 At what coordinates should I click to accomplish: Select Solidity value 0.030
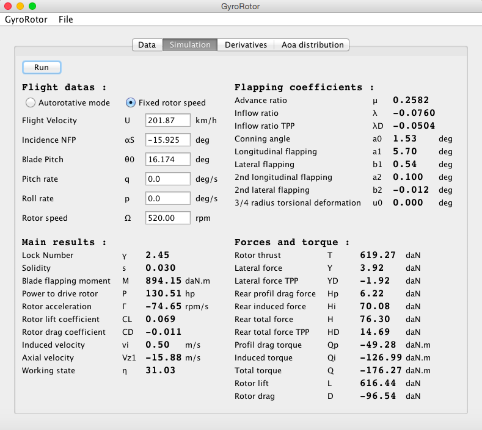161,268
